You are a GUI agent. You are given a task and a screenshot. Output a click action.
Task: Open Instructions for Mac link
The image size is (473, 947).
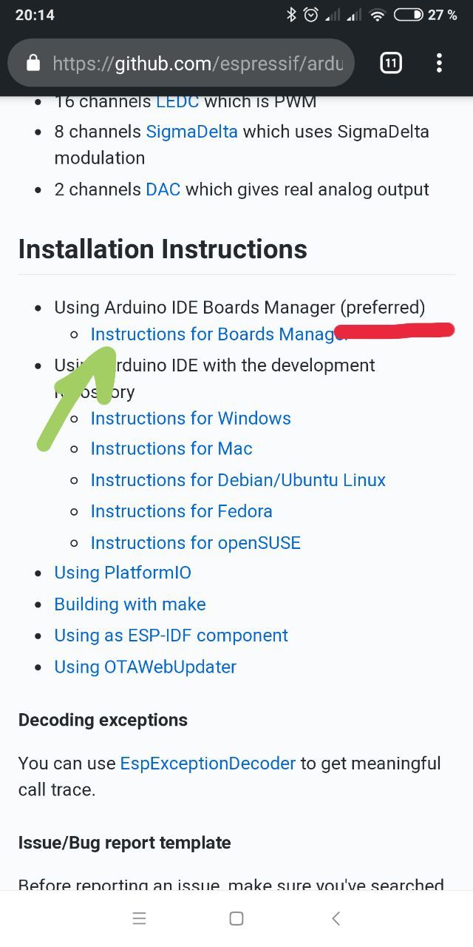coord(171,449)
